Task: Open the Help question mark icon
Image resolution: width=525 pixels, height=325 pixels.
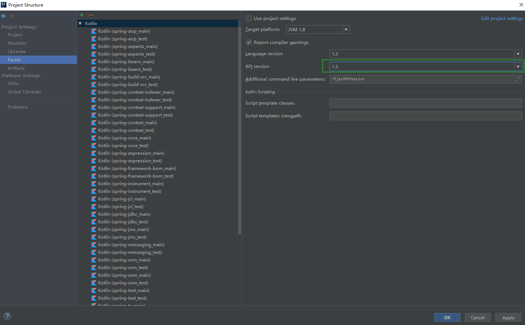Action: (7, 316)
